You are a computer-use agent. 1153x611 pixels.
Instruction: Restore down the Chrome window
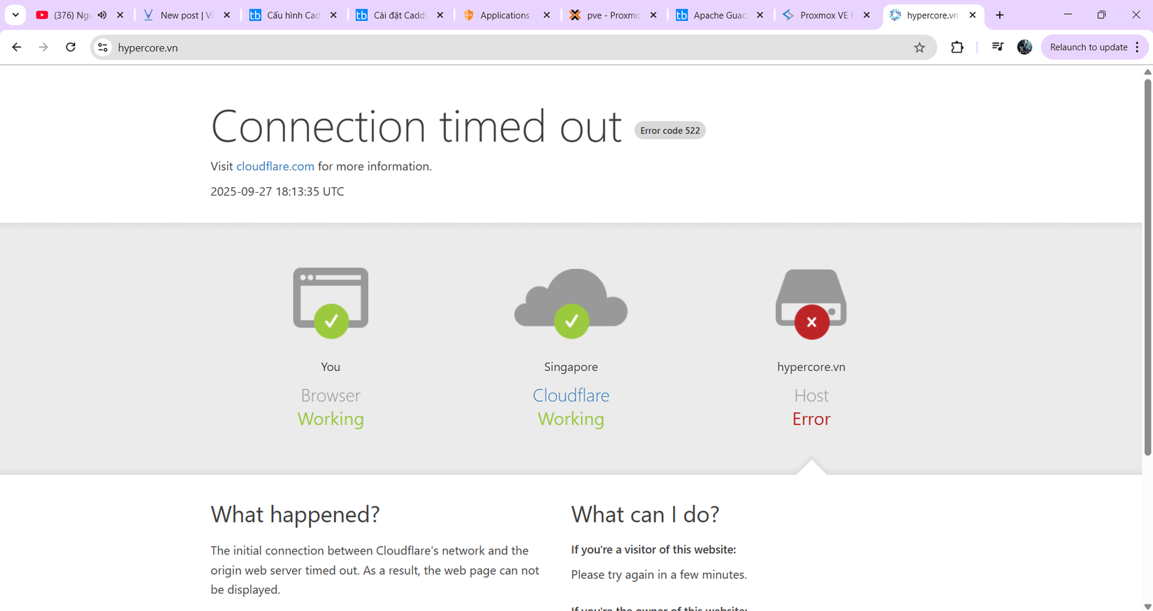coord(1101,15)
